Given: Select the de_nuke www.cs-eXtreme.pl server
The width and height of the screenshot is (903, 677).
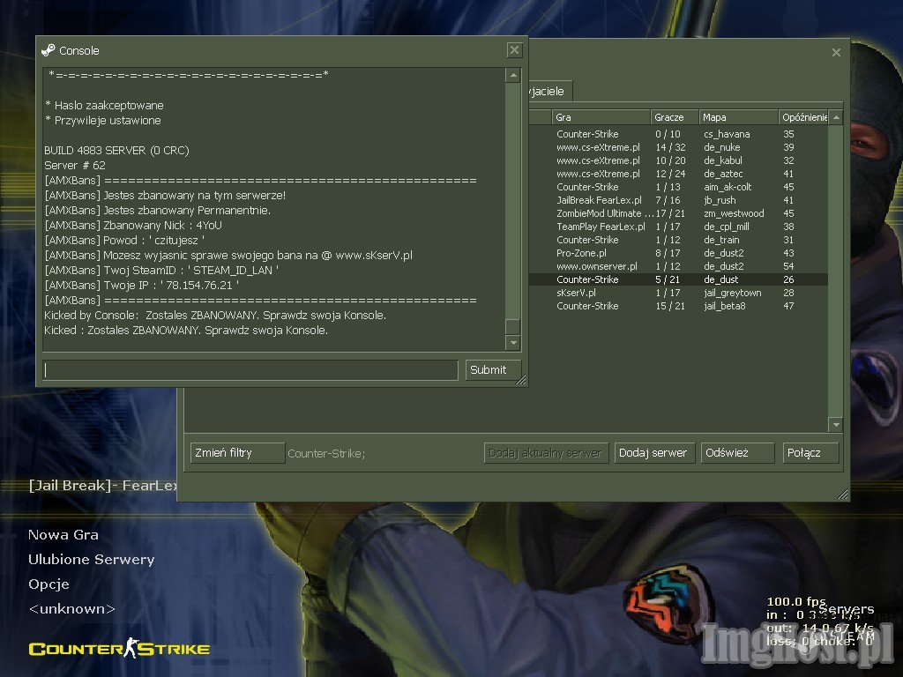Looking at the screenshot, I should click(x=678, y=147).
